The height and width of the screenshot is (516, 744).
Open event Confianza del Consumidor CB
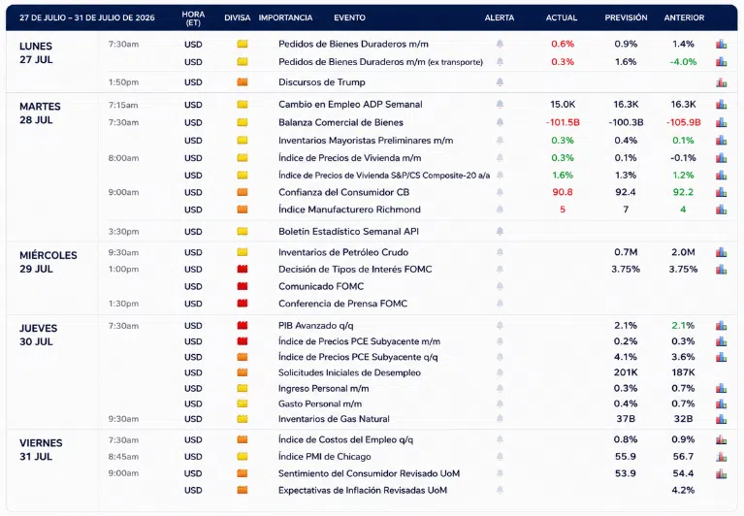pos(344,192)
